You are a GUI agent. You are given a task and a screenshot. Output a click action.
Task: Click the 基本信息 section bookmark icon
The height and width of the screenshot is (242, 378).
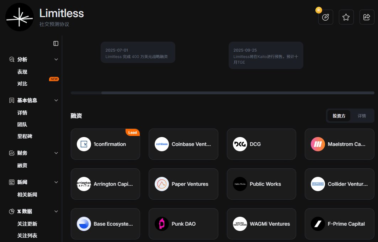click(12, 100)
